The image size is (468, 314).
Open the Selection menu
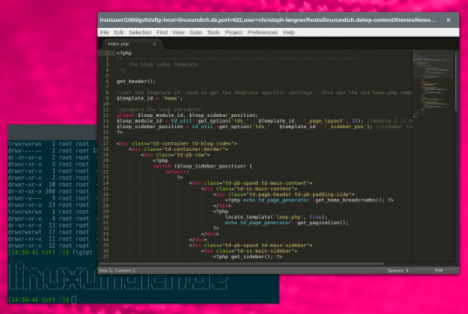pos(140,32)
